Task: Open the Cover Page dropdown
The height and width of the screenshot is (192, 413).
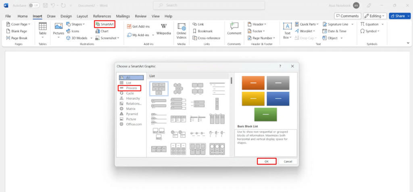Action: [18, 24]
